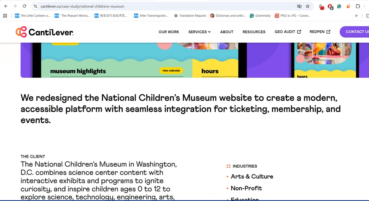Image resolution: width=369 pixels, height=201 pixels.
Task: Open the ABOUT menu item
Action: [227, 32]
